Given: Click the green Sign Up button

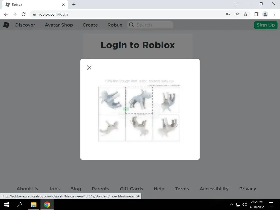Looking at the screenshot, I should (x=266, y=25).
